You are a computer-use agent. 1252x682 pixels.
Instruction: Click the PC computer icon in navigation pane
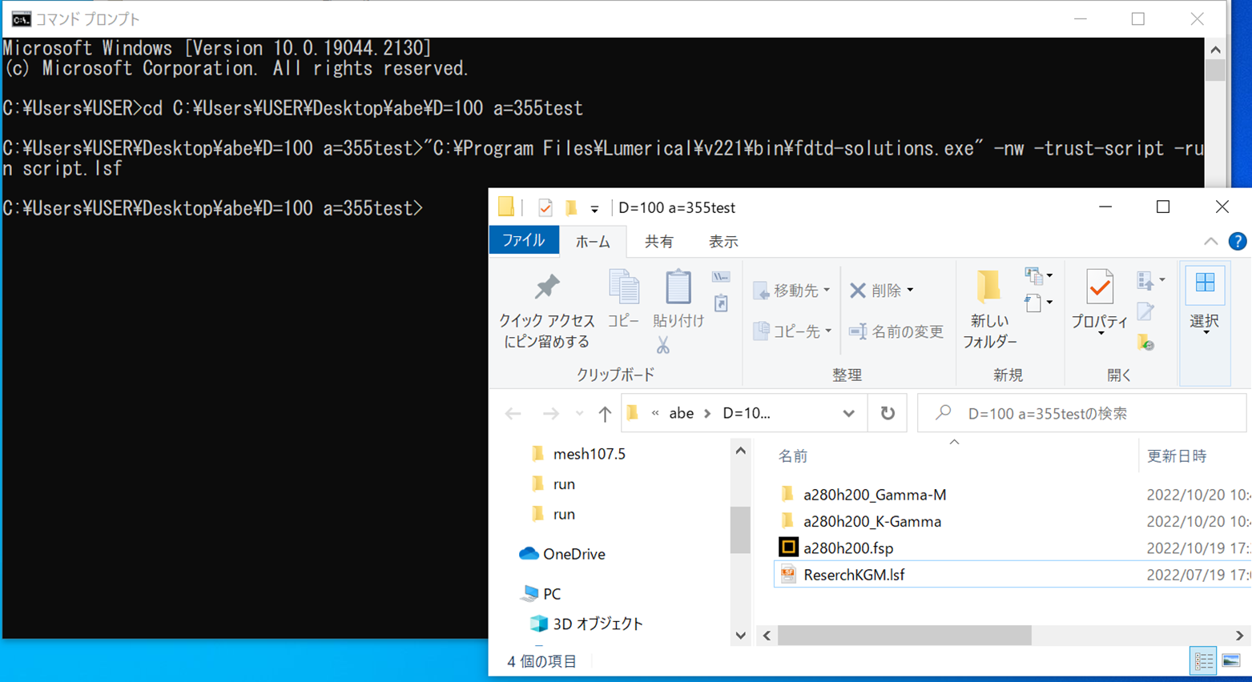click(x=529, y=594)
